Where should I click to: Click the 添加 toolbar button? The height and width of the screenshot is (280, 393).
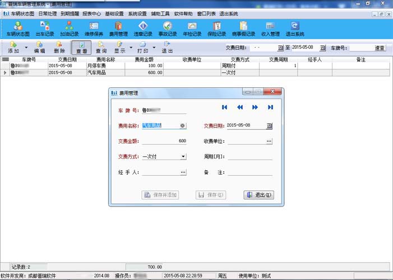pyautogui.click(x=13, y=48)
